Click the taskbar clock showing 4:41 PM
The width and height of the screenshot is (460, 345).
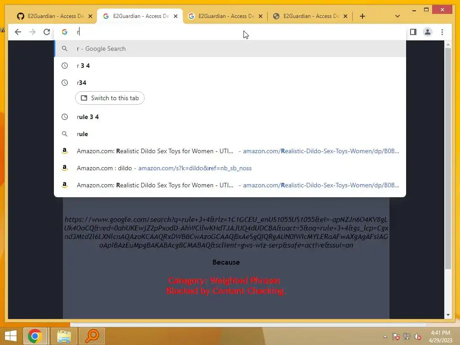tap(440, 336)
